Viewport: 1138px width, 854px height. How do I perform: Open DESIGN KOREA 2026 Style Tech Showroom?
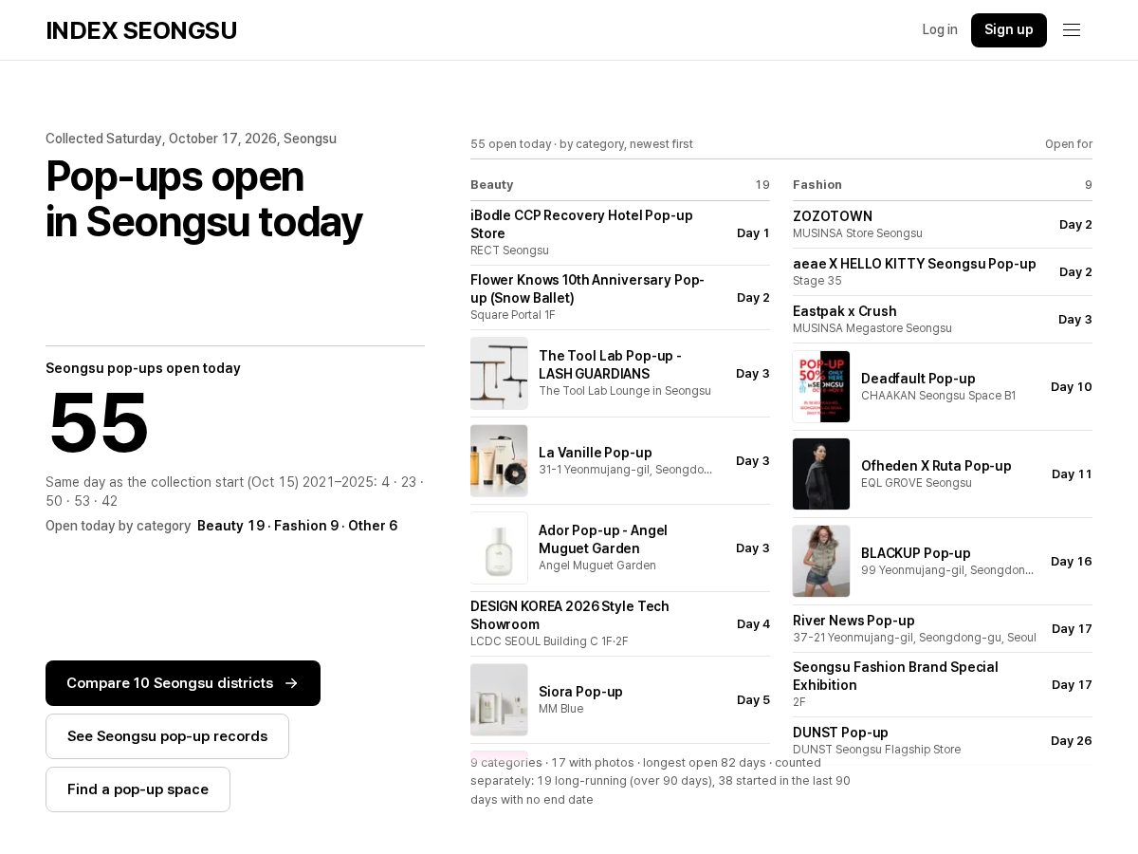click(x=620, y=624)
